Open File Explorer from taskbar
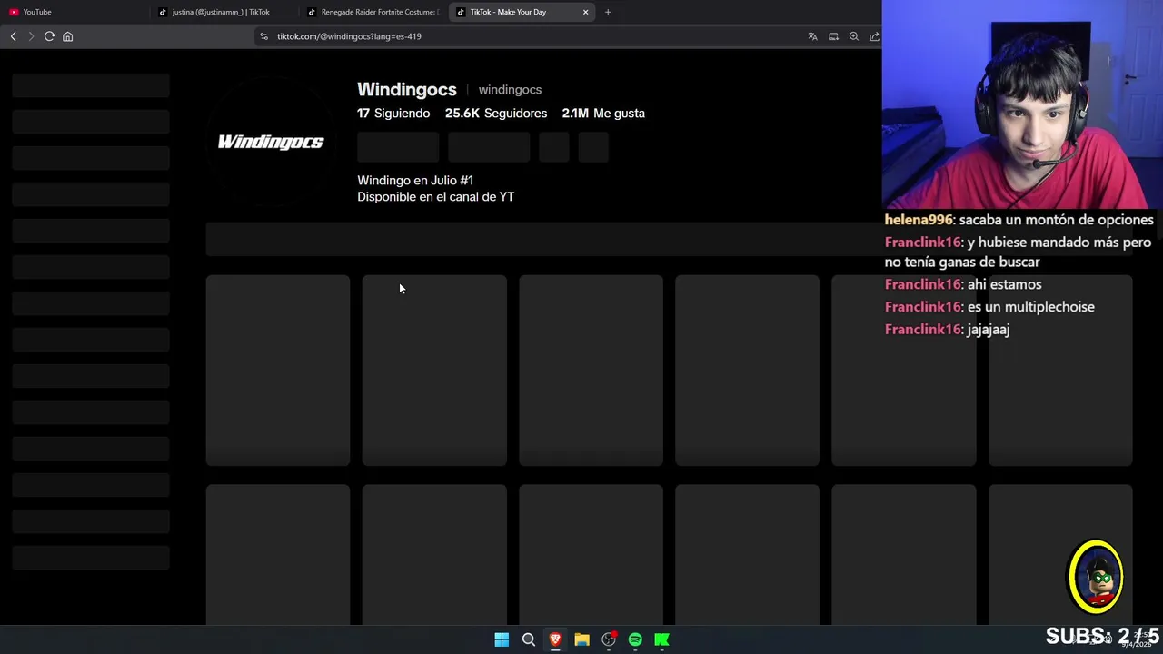This screenshot has height=654, width=1163. click(x=581, y=639)
